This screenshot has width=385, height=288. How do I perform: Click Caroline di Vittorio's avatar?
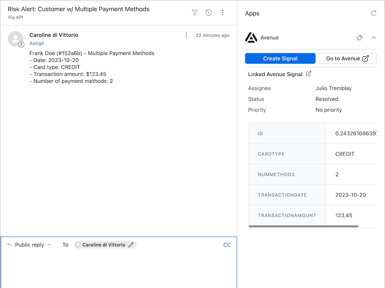point(16,39)
